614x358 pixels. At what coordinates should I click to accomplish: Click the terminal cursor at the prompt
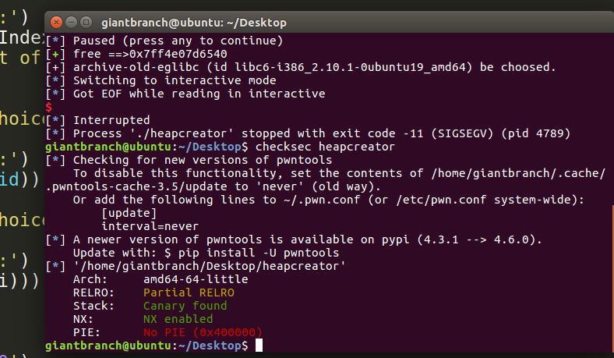point(259,346)
